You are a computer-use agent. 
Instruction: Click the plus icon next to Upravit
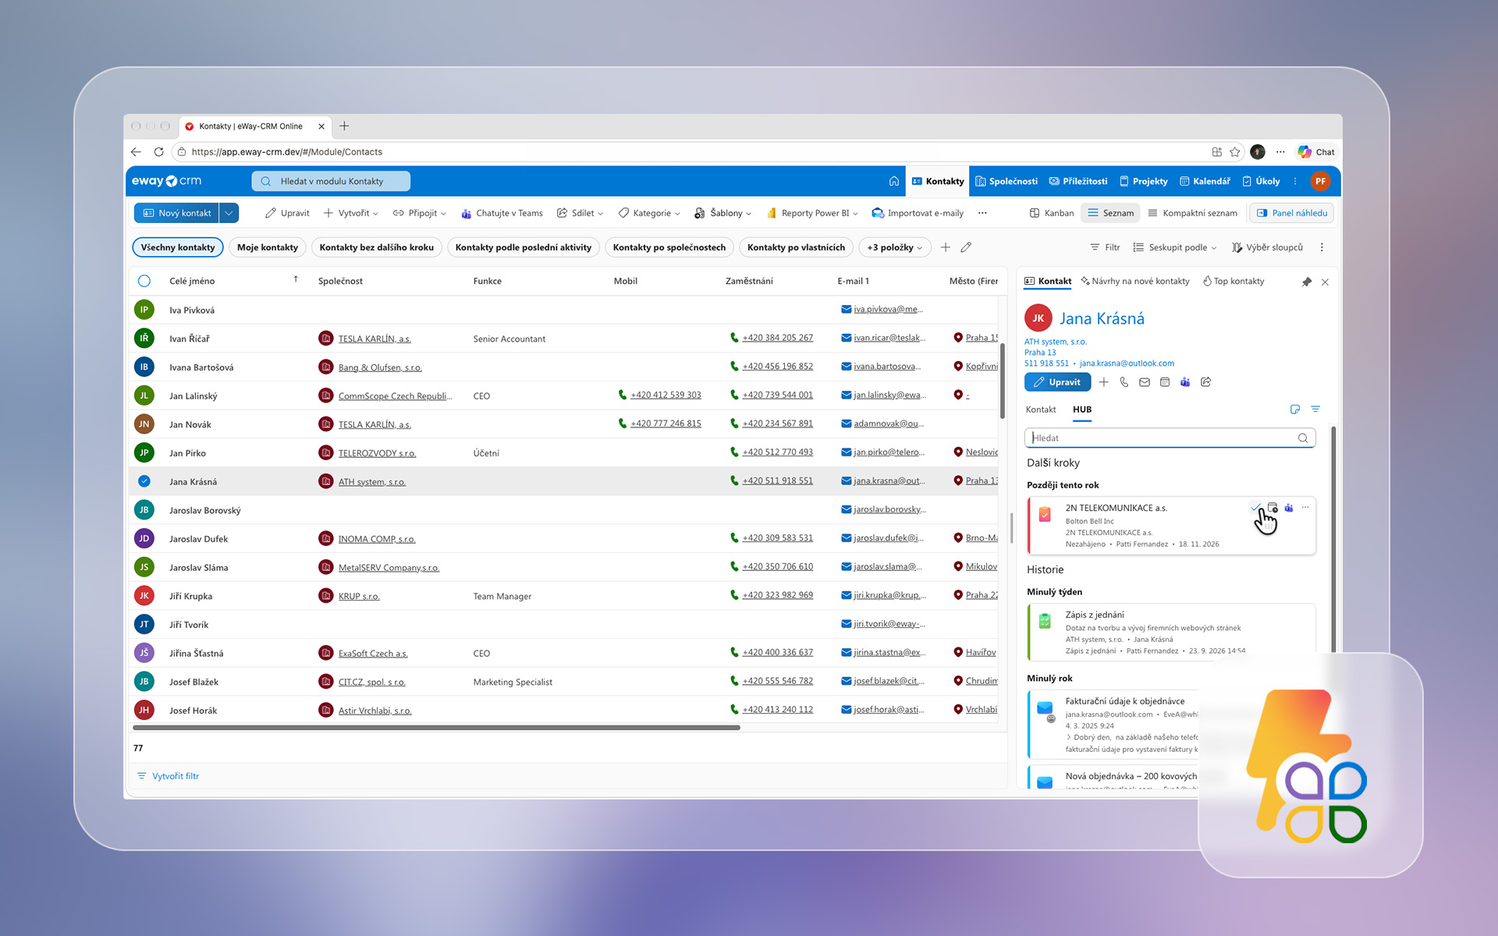point(1103,382)
